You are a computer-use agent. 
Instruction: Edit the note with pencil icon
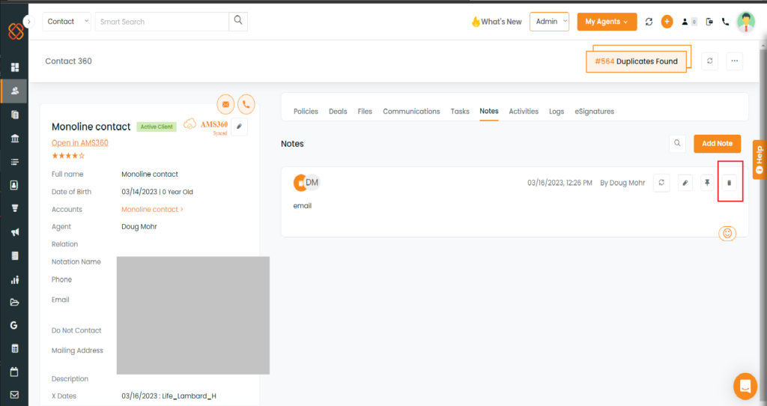pyautogui.click(x=685, y=183)
